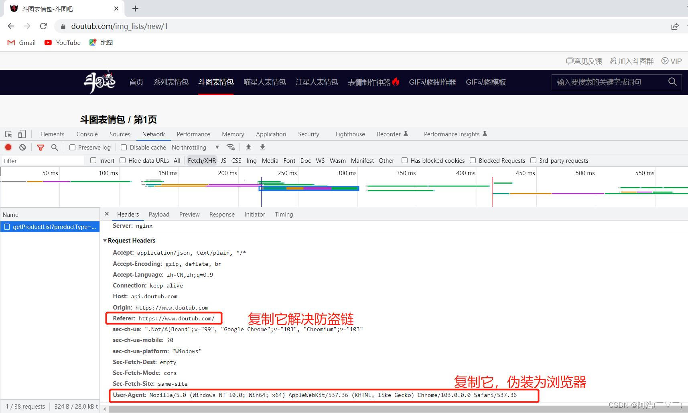688x413 pixels.
Task: Click the search magnifier on the site
Action: pyautogui.click(x=672, y=82)
